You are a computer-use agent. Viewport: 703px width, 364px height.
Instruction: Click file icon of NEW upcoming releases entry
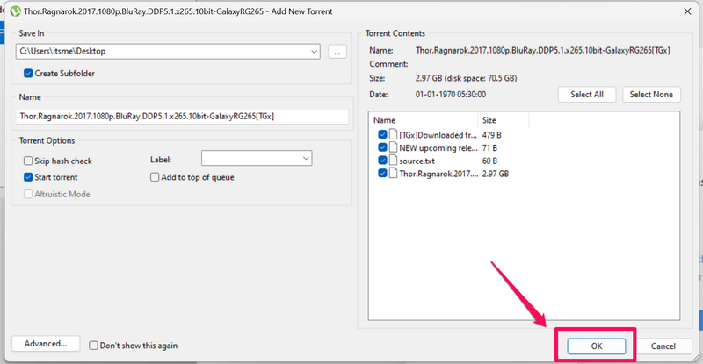393,147
